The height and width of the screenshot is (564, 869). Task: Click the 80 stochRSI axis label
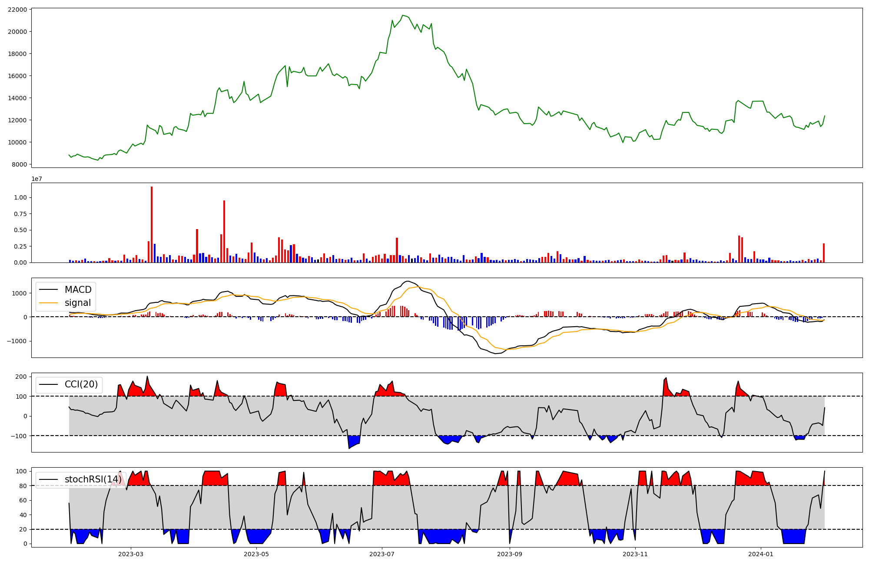click(23, 486)
